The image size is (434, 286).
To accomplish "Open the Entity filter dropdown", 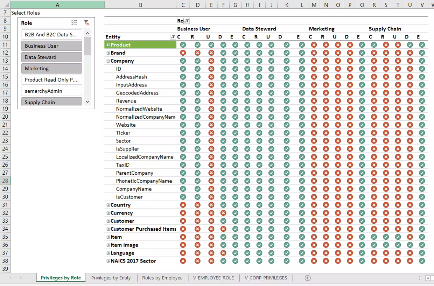I will pyautogui.click(x=173, y=37).
